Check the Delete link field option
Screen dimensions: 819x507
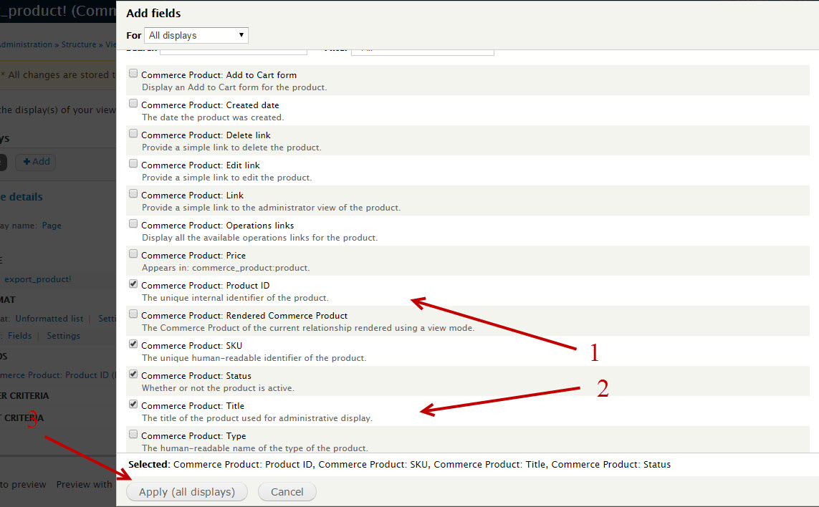pyautogui.click(x=133, y=134)
